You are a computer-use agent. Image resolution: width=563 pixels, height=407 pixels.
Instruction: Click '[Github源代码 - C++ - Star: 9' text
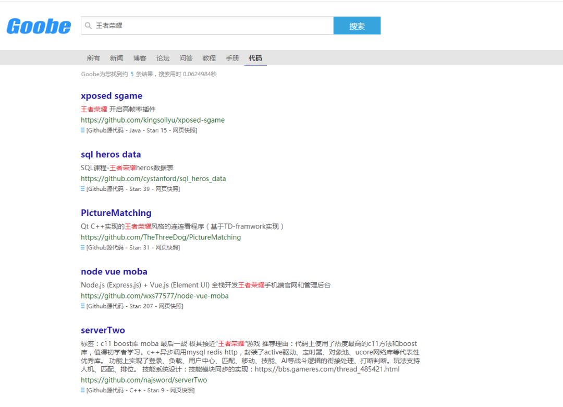[125, 390]
